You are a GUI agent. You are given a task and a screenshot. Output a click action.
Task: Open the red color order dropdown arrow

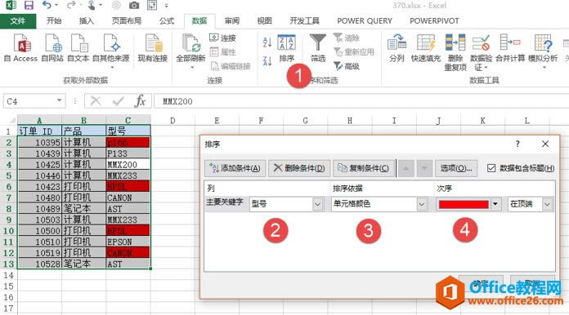click(x=495, y=204)
